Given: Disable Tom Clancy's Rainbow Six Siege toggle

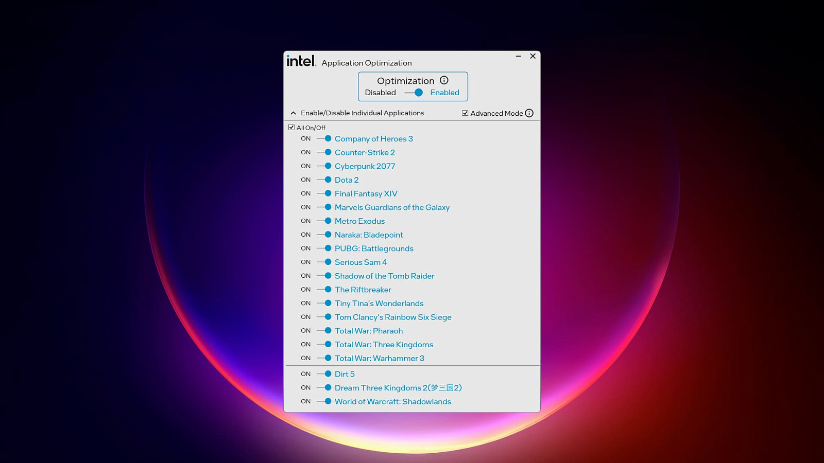Looking at the screenshot, I should pos(324,317).
